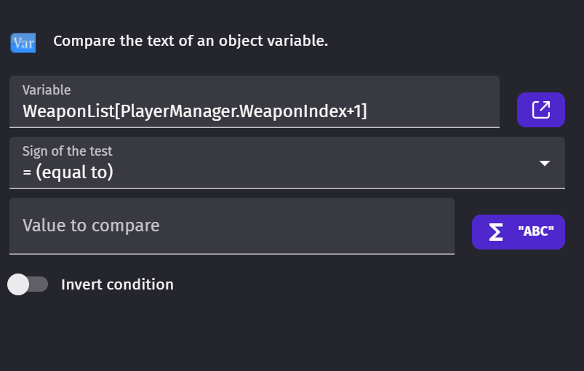The image size is (584, 371).
Task: Click the Sigma symbol in expression button
Action: click(x=496, y=231)
